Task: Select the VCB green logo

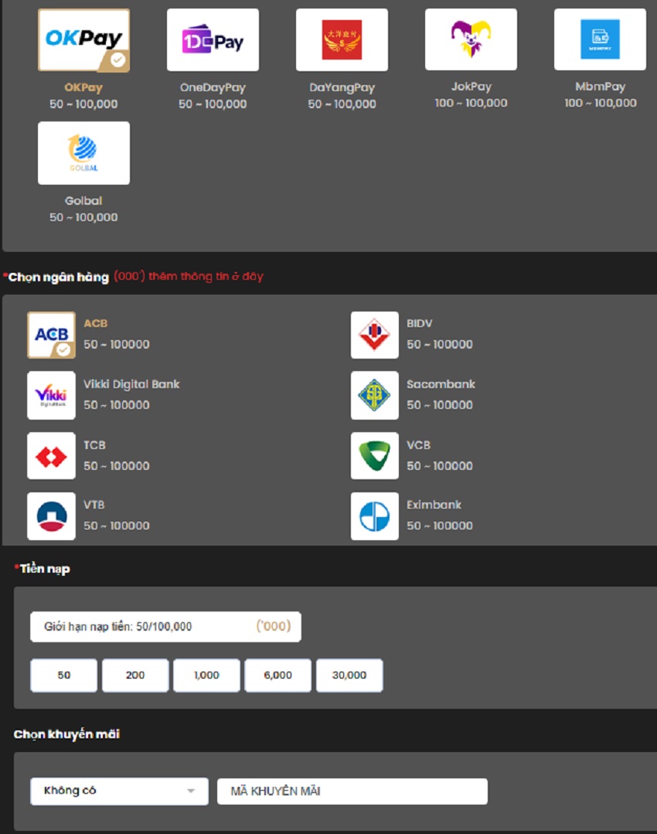Action: click(x=375, y=456)
